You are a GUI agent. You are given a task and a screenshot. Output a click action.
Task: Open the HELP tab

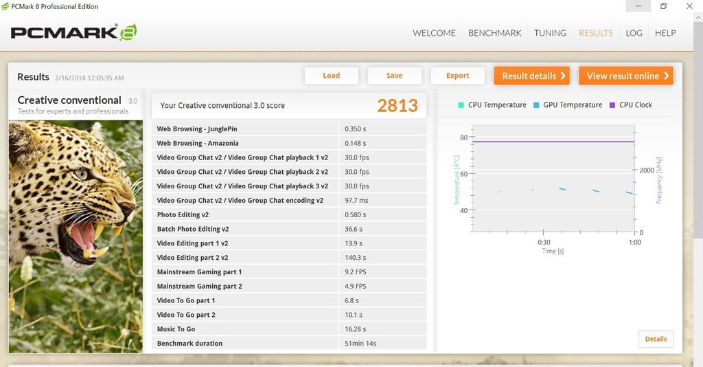coord(665,33)
